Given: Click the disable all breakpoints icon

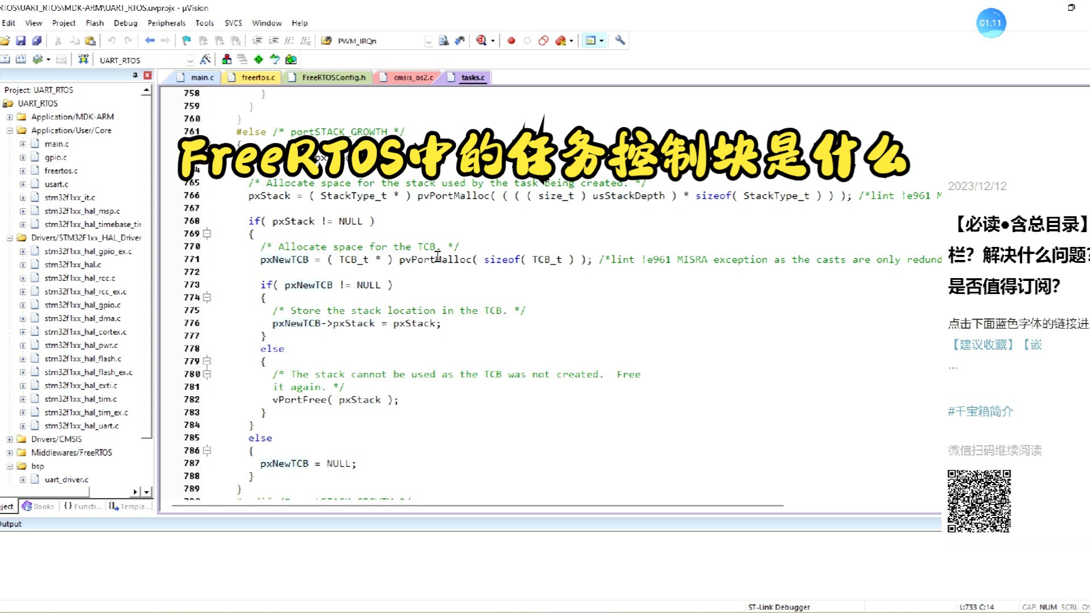Looking at the screenshot, I should pos(543,40).
